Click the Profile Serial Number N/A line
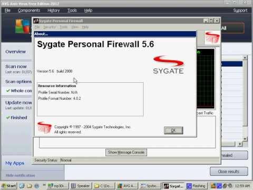 (x=58, y=92)
